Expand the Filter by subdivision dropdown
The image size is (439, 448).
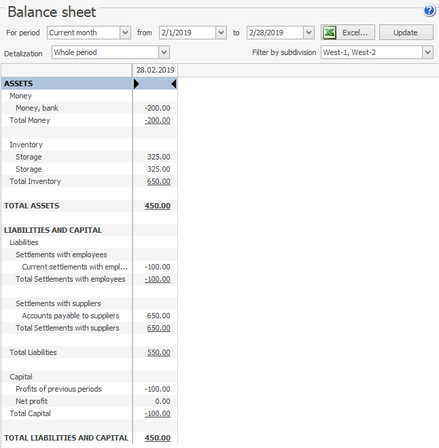click(x=427, y=53)
